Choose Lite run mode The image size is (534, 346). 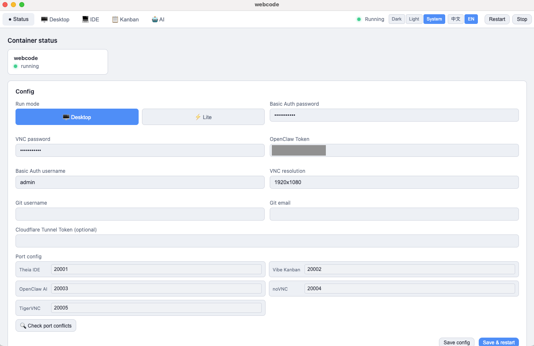tap(203, 117)
